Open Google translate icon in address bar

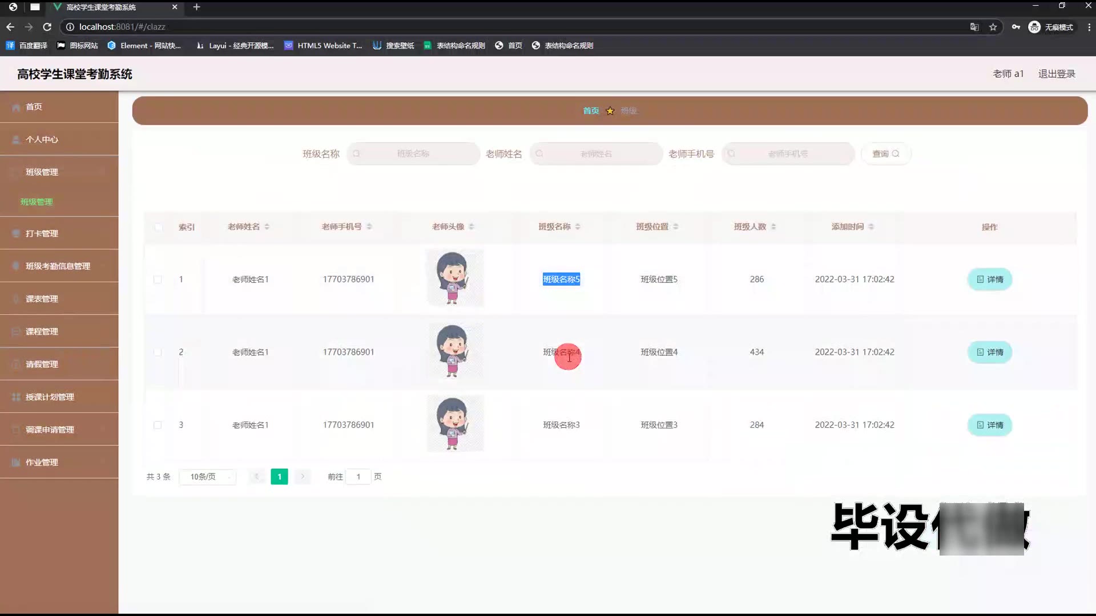pos(974,27)
